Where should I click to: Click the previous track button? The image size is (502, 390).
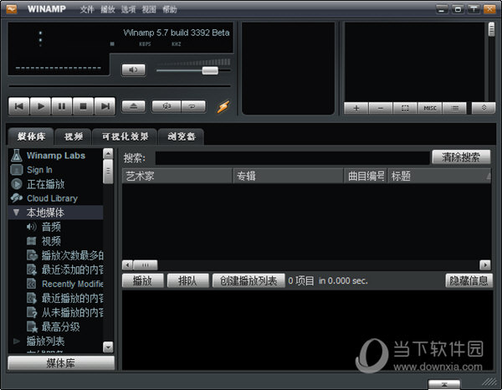pos(19,106)
